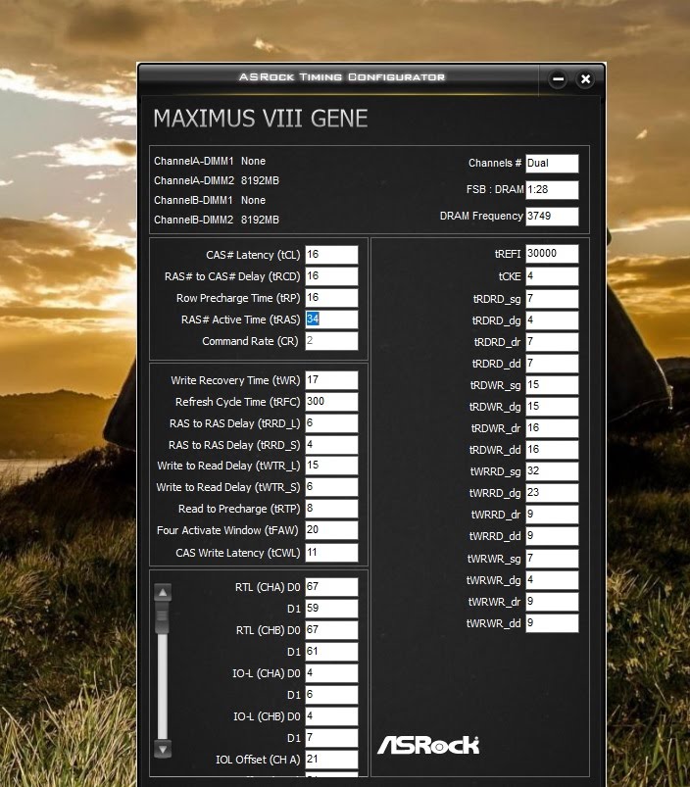
Task: Click the scroll up arrow in RTL panel
Action: tap(163, 592)
